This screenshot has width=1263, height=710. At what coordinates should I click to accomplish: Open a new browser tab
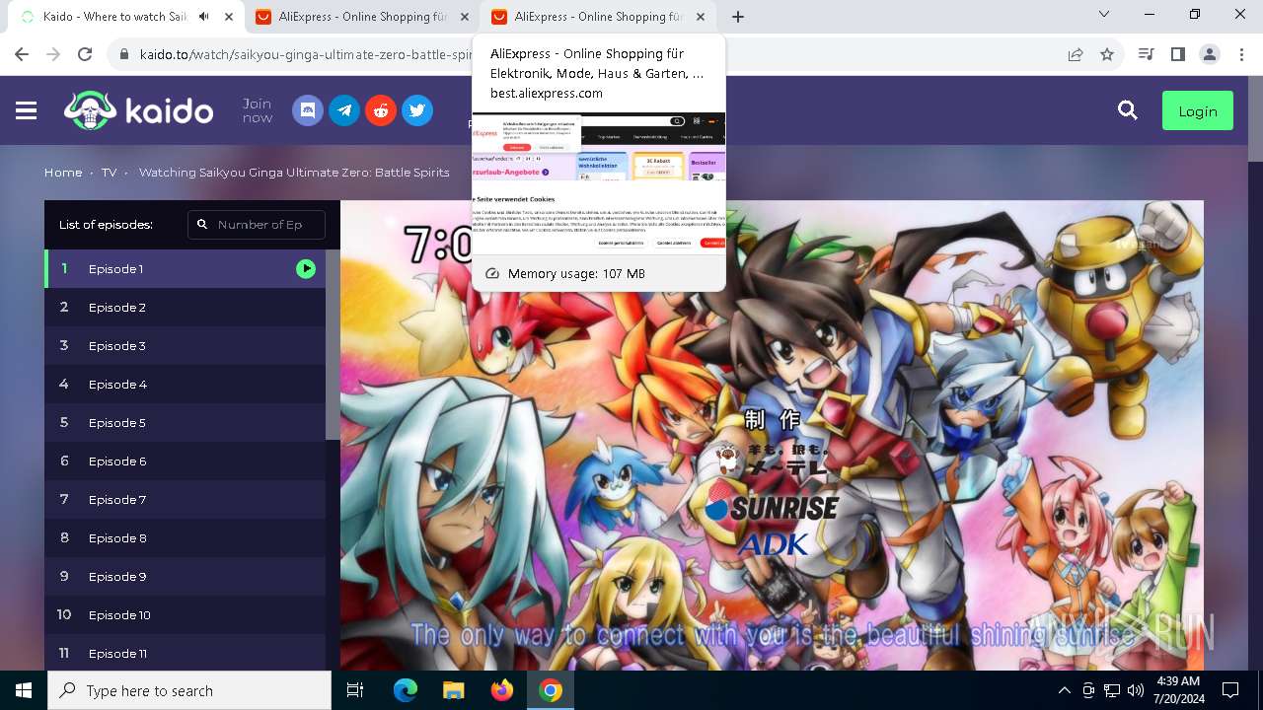pyautogui.click(x=738, y=17)
